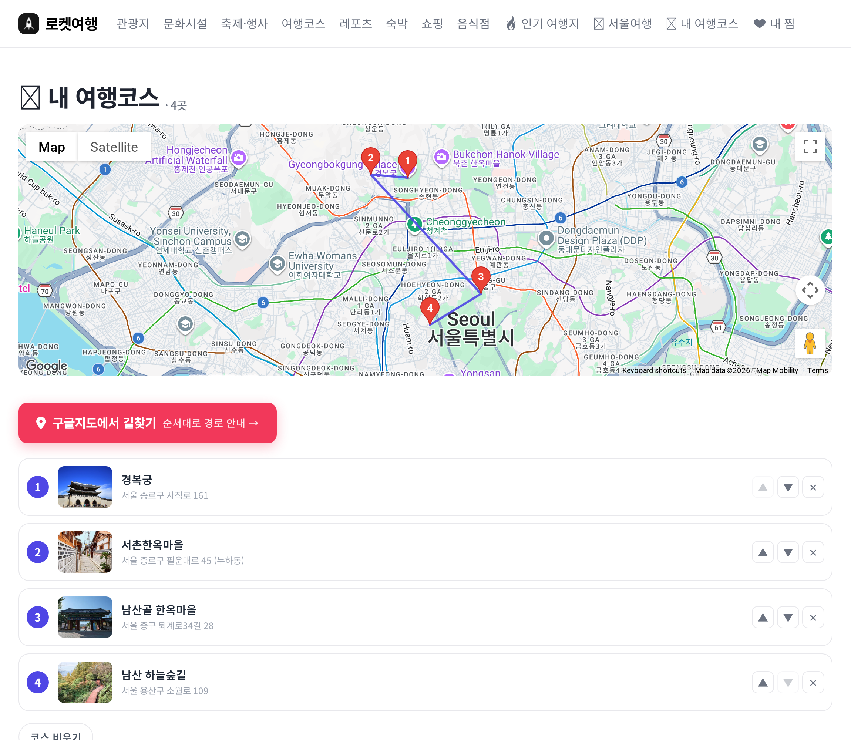Image resolution: width=851 pixels, height=740 pixels.
Task: Switch map to Map view
Action: [51, 147]
